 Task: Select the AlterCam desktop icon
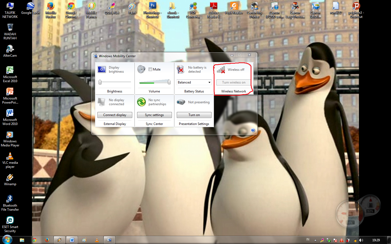(10, 51)
